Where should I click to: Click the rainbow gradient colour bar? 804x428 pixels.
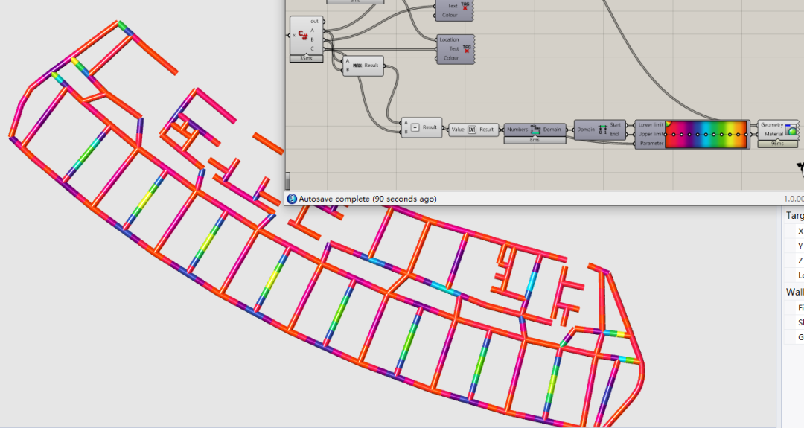(x=706, y=134)
